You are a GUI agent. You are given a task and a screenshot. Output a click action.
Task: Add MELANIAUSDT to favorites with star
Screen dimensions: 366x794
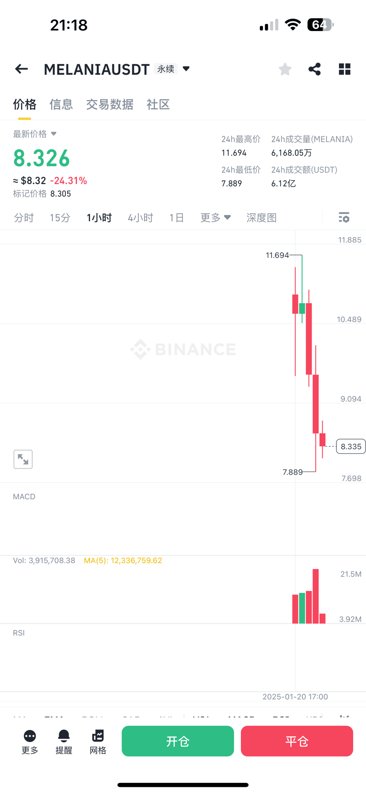click(285, 69)
